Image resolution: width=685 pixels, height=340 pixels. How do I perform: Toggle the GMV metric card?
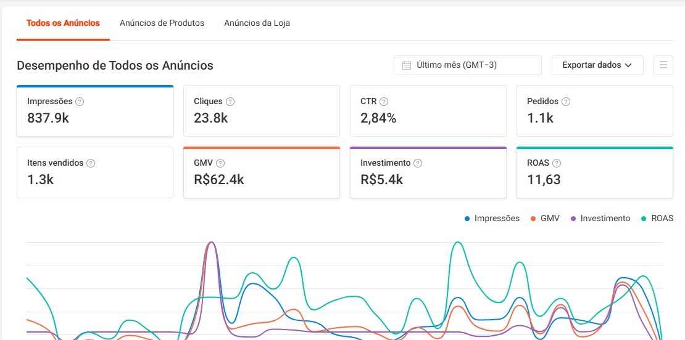point(261,173)
